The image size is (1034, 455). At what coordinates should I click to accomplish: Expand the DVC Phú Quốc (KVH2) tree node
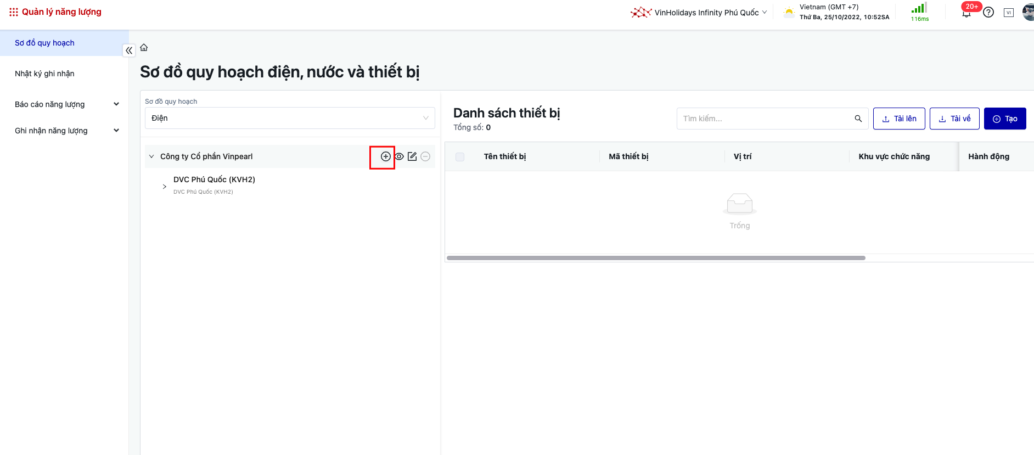164,187
